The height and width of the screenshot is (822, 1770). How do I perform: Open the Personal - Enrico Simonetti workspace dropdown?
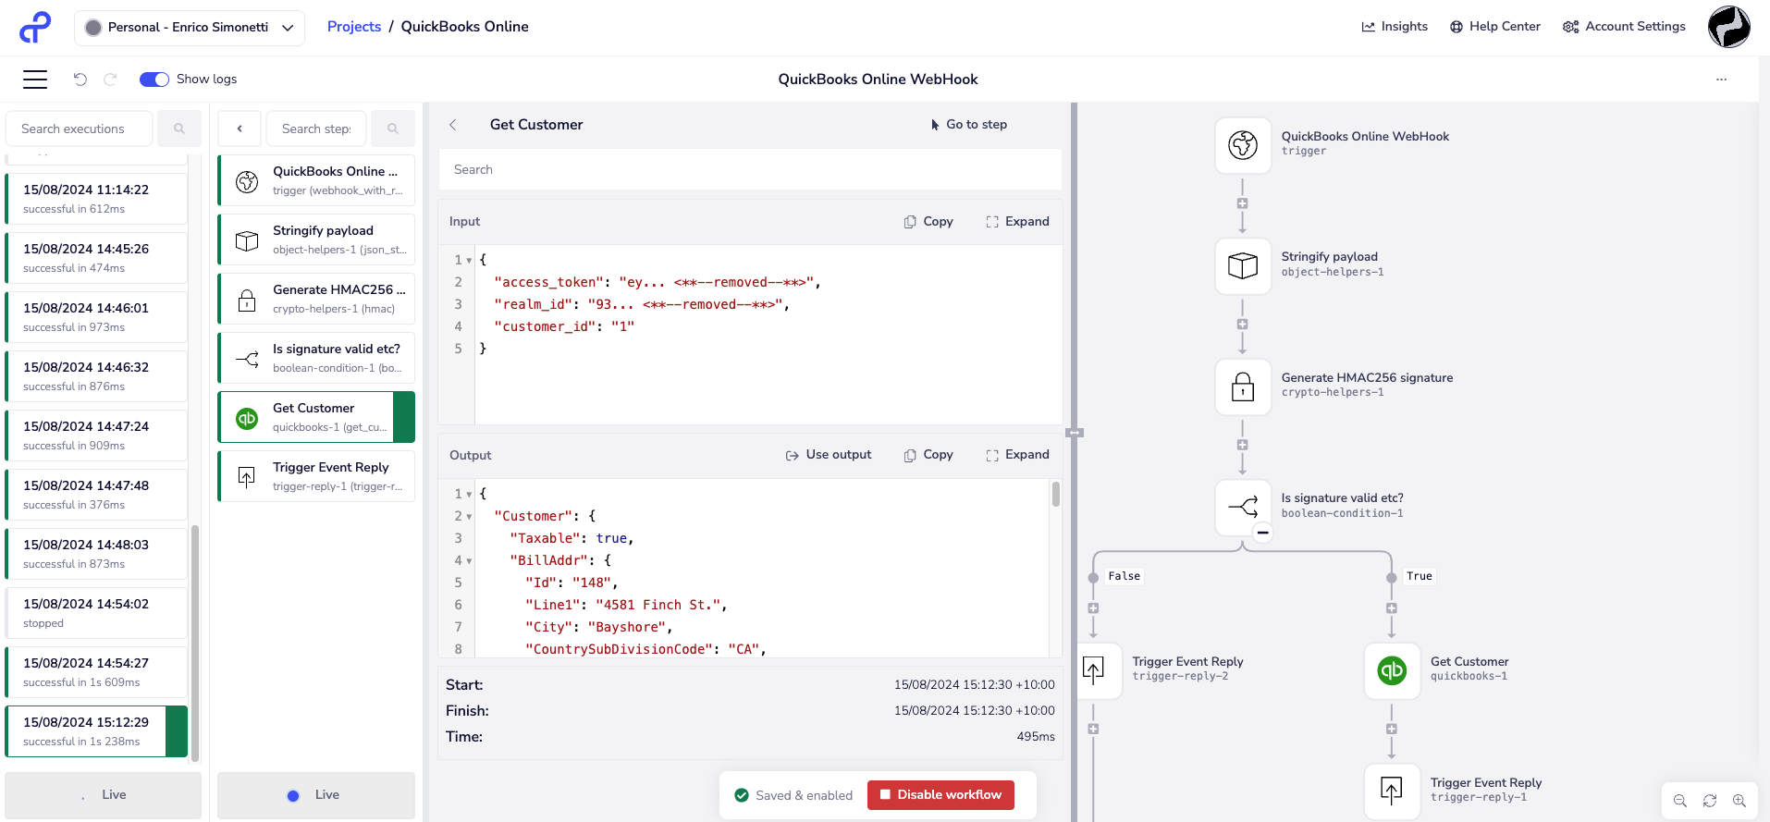190,28
